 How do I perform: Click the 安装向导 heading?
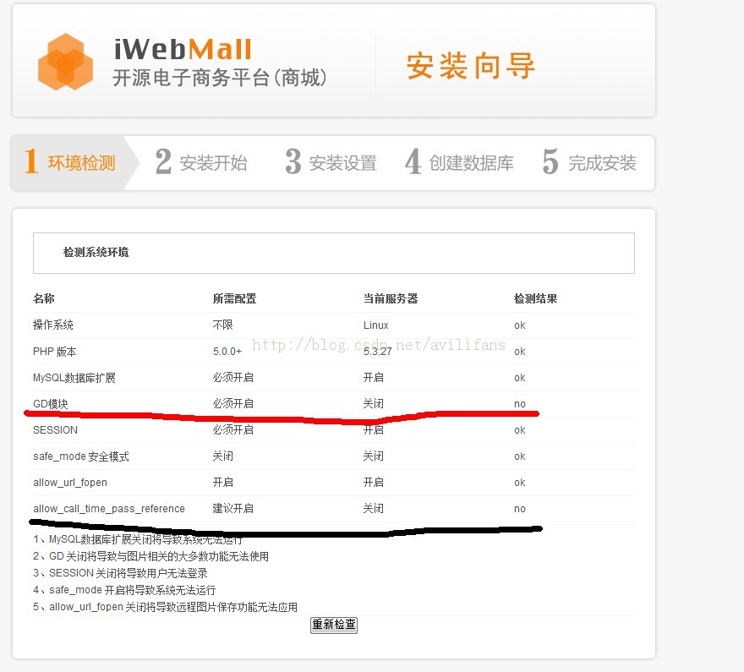(471, 66)
